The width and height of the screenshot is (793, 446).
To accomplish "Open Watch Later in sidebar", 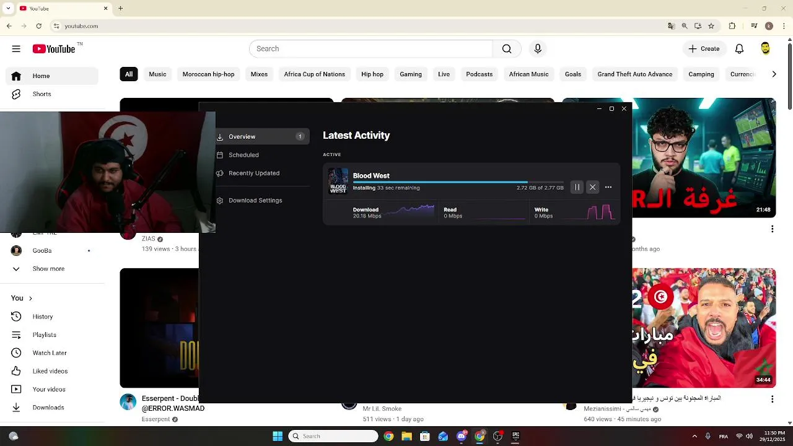I will click(52, 353).
